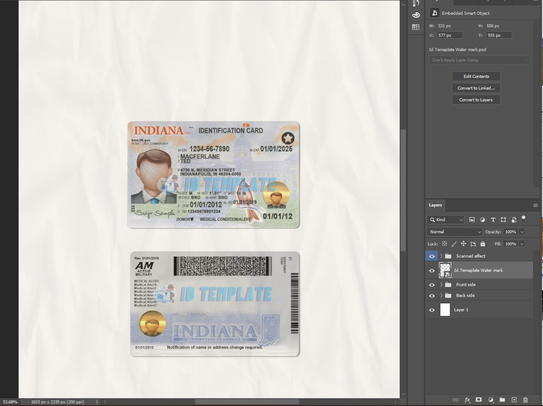Click the Opacity value field

(x=511, y=232)
